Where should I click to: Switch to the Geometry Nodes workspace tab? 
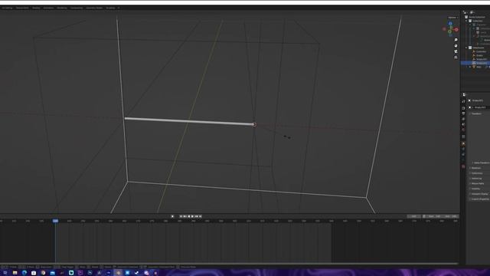pyautogui.click(x=94, y=8)
